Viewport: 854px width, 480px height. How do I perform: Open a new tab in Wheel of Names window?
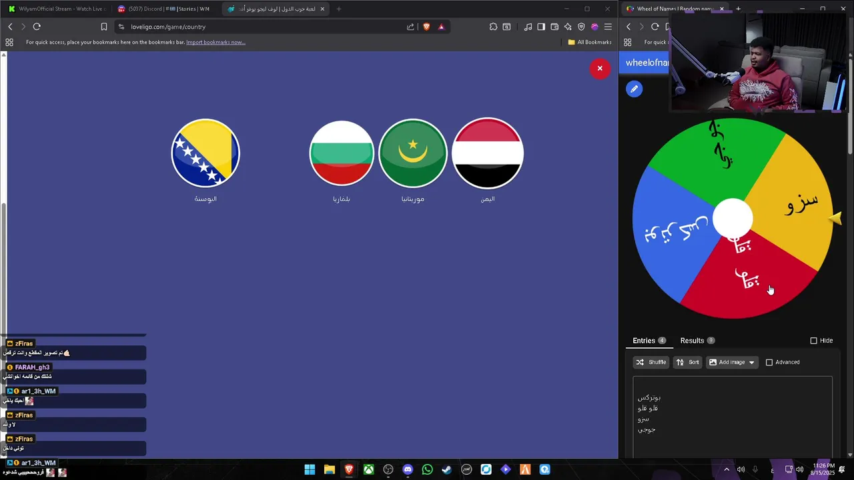tap(738, 9)
